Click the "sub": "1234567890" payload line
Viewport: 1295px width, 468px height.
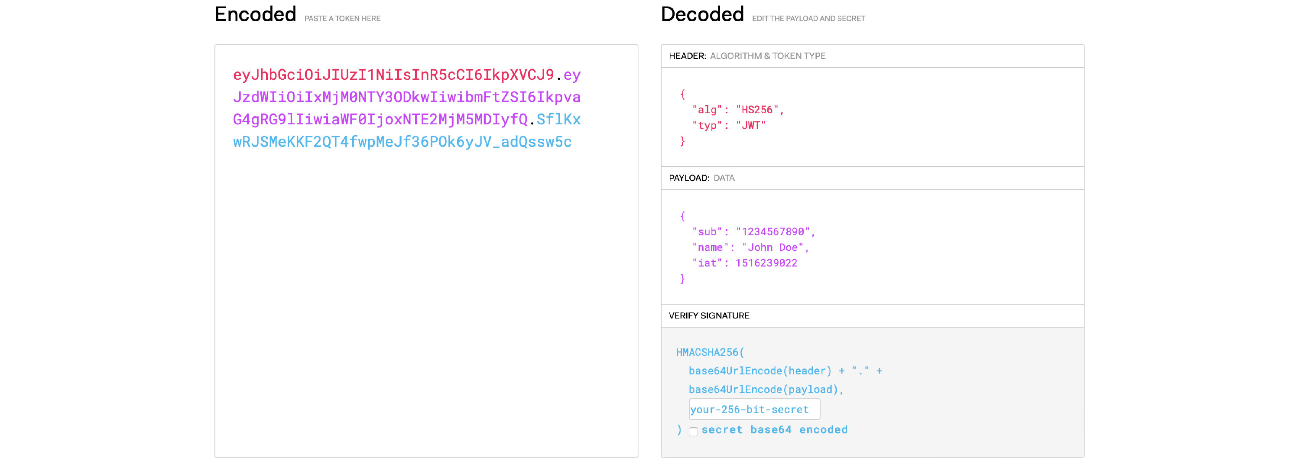pyautogui.click(x=753, y=232)
